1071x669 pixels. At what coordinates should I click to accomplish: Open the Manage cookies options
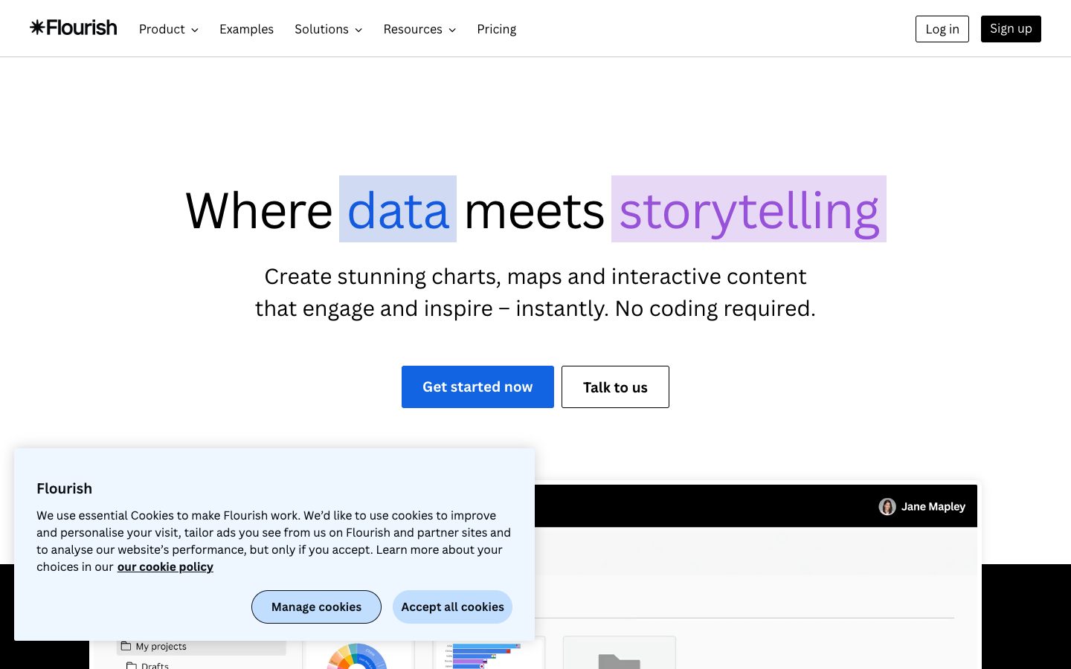[316, 607]
